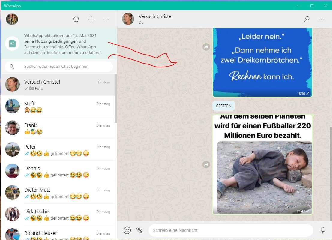Open the Roland Heuser chat

[x=58, y=232]
